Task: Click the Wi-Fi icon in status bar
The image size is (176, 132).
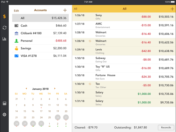Action: [x=7, y=2]
